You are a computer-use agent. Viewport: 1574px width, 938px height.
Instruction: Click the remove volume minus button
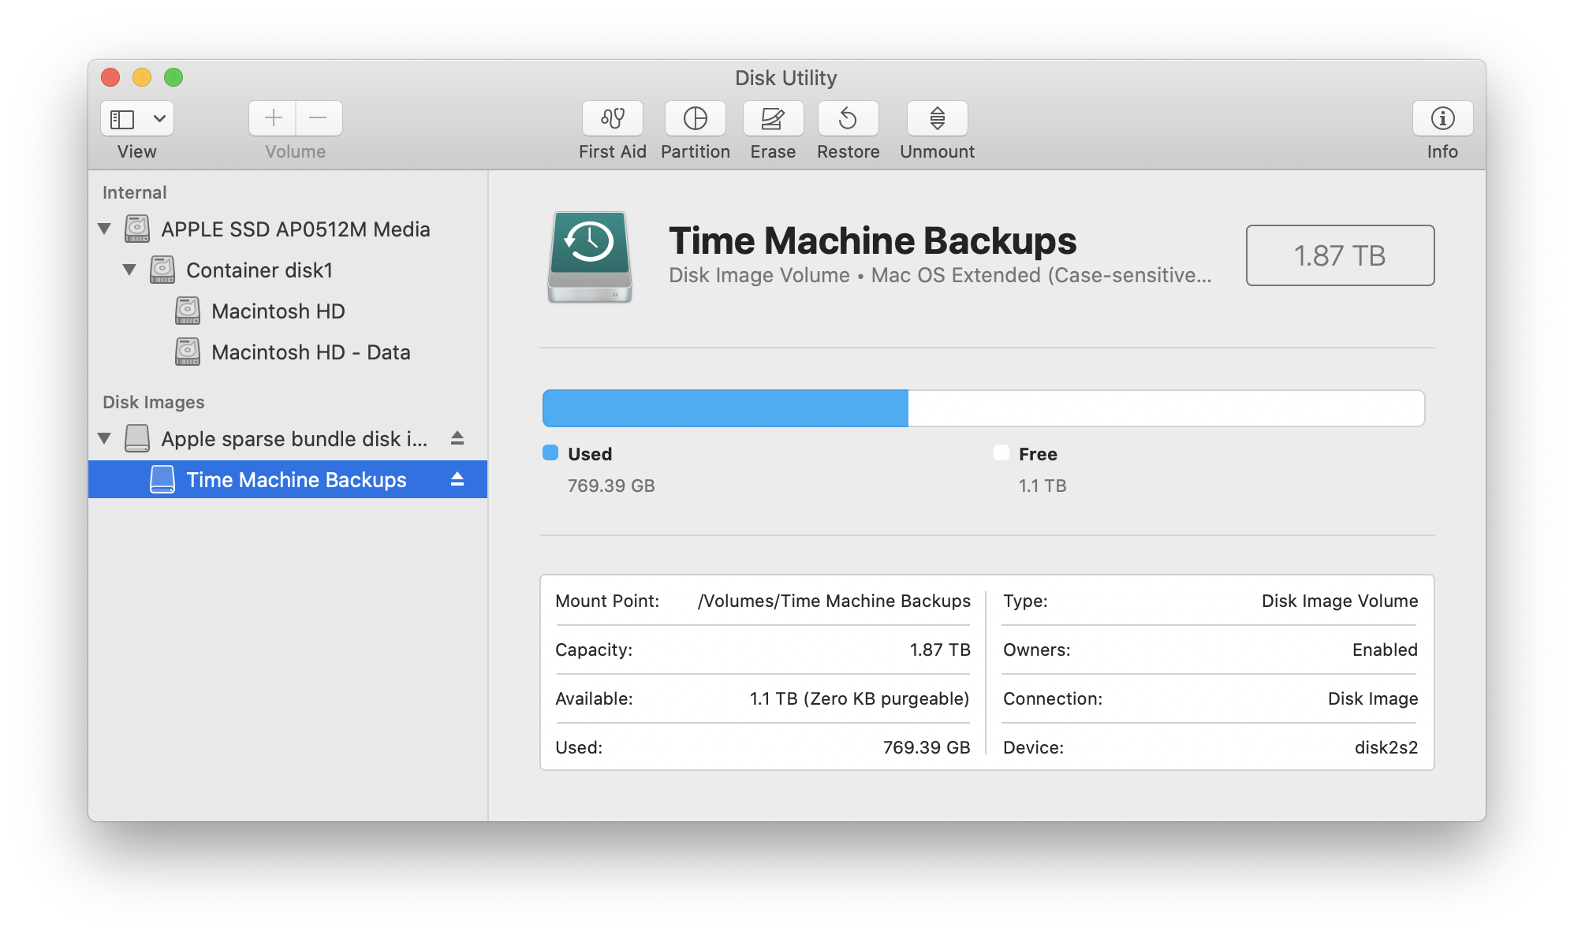pyautogui.click(x=319, y=119)
